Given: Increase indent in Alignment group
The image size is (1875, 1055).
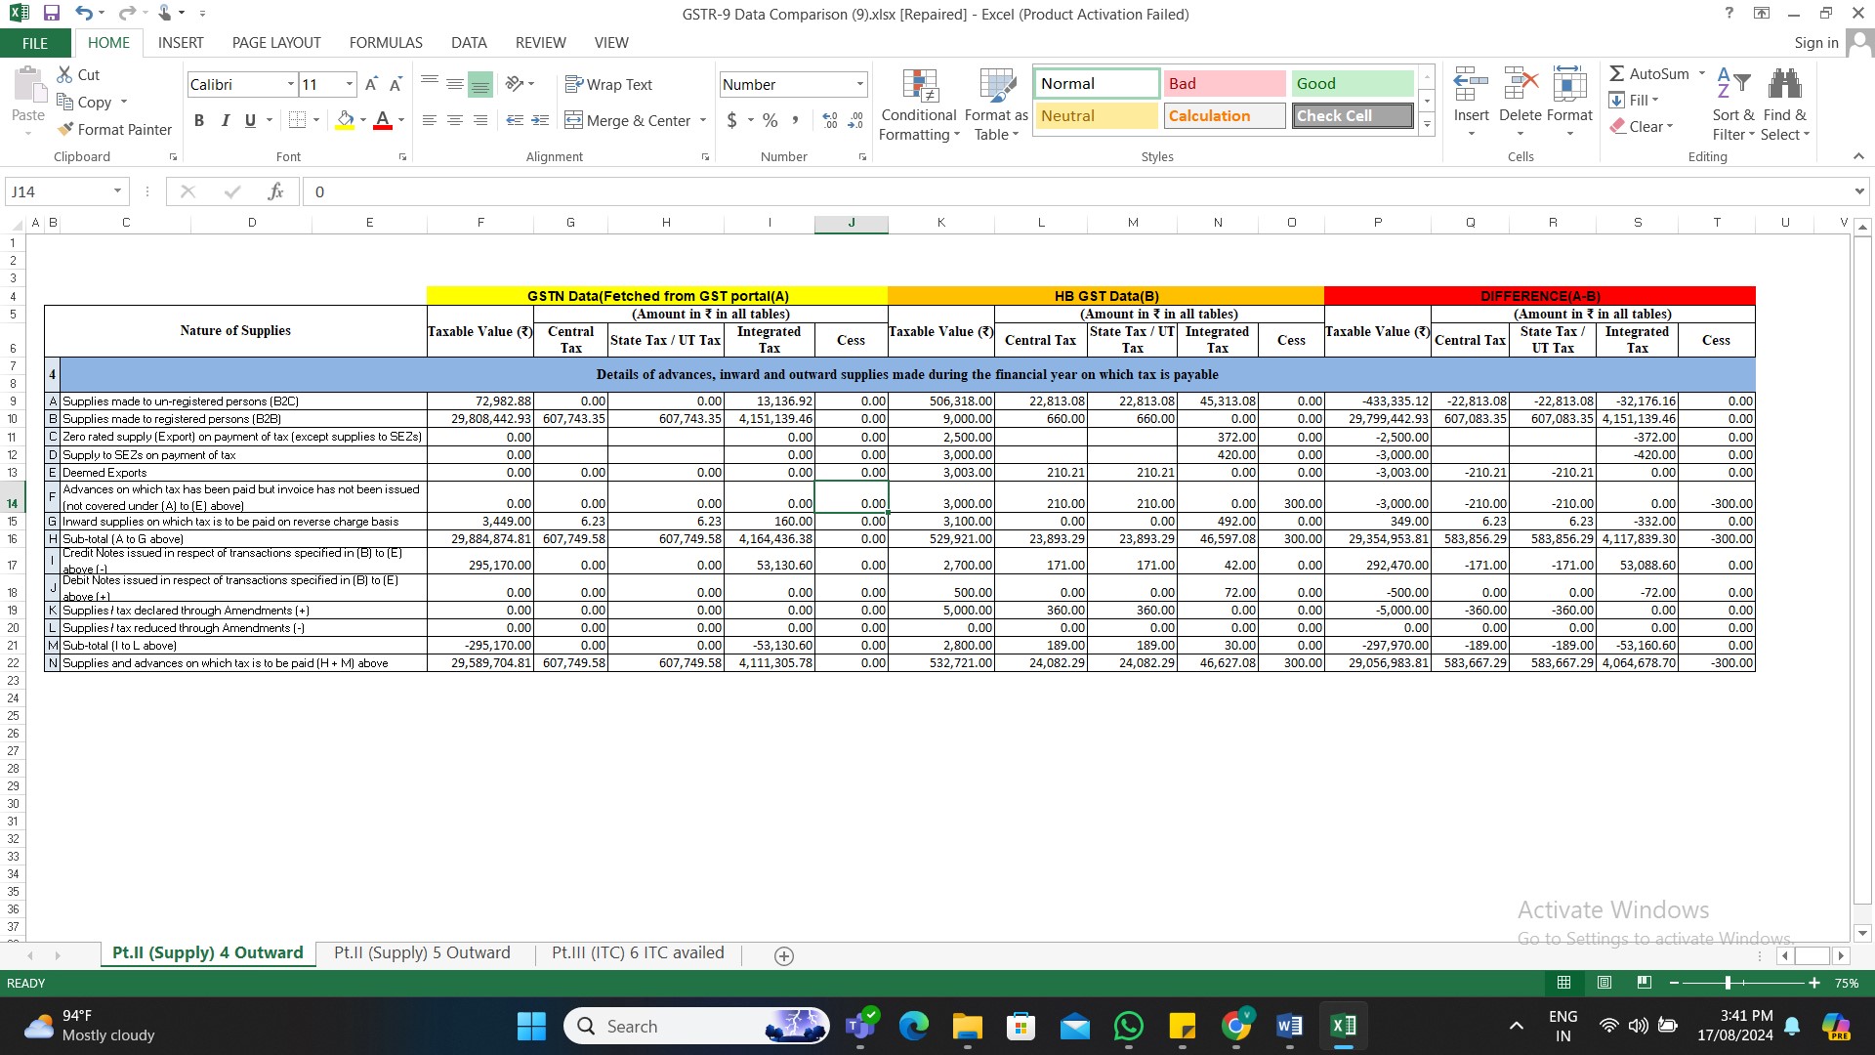Looking at the screenshot, I should (x=540, y=120).
